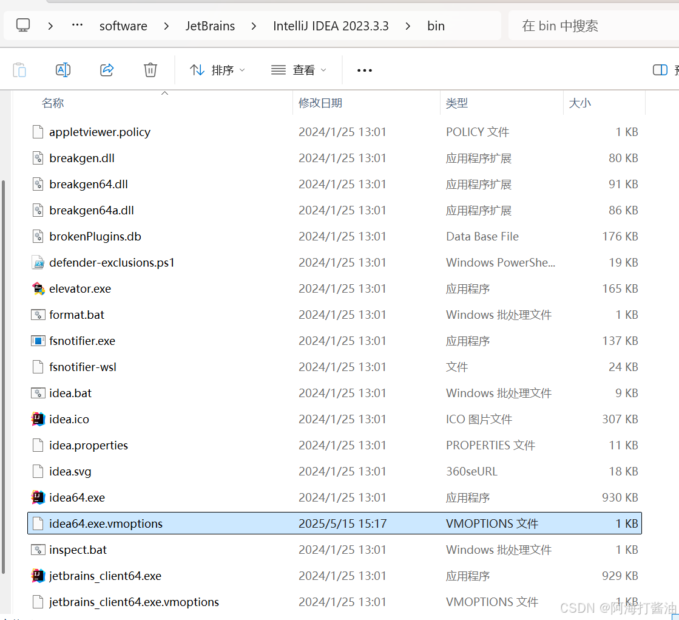
Task: Select the brokenPlugins.db file icon
Action: [38, 237]
